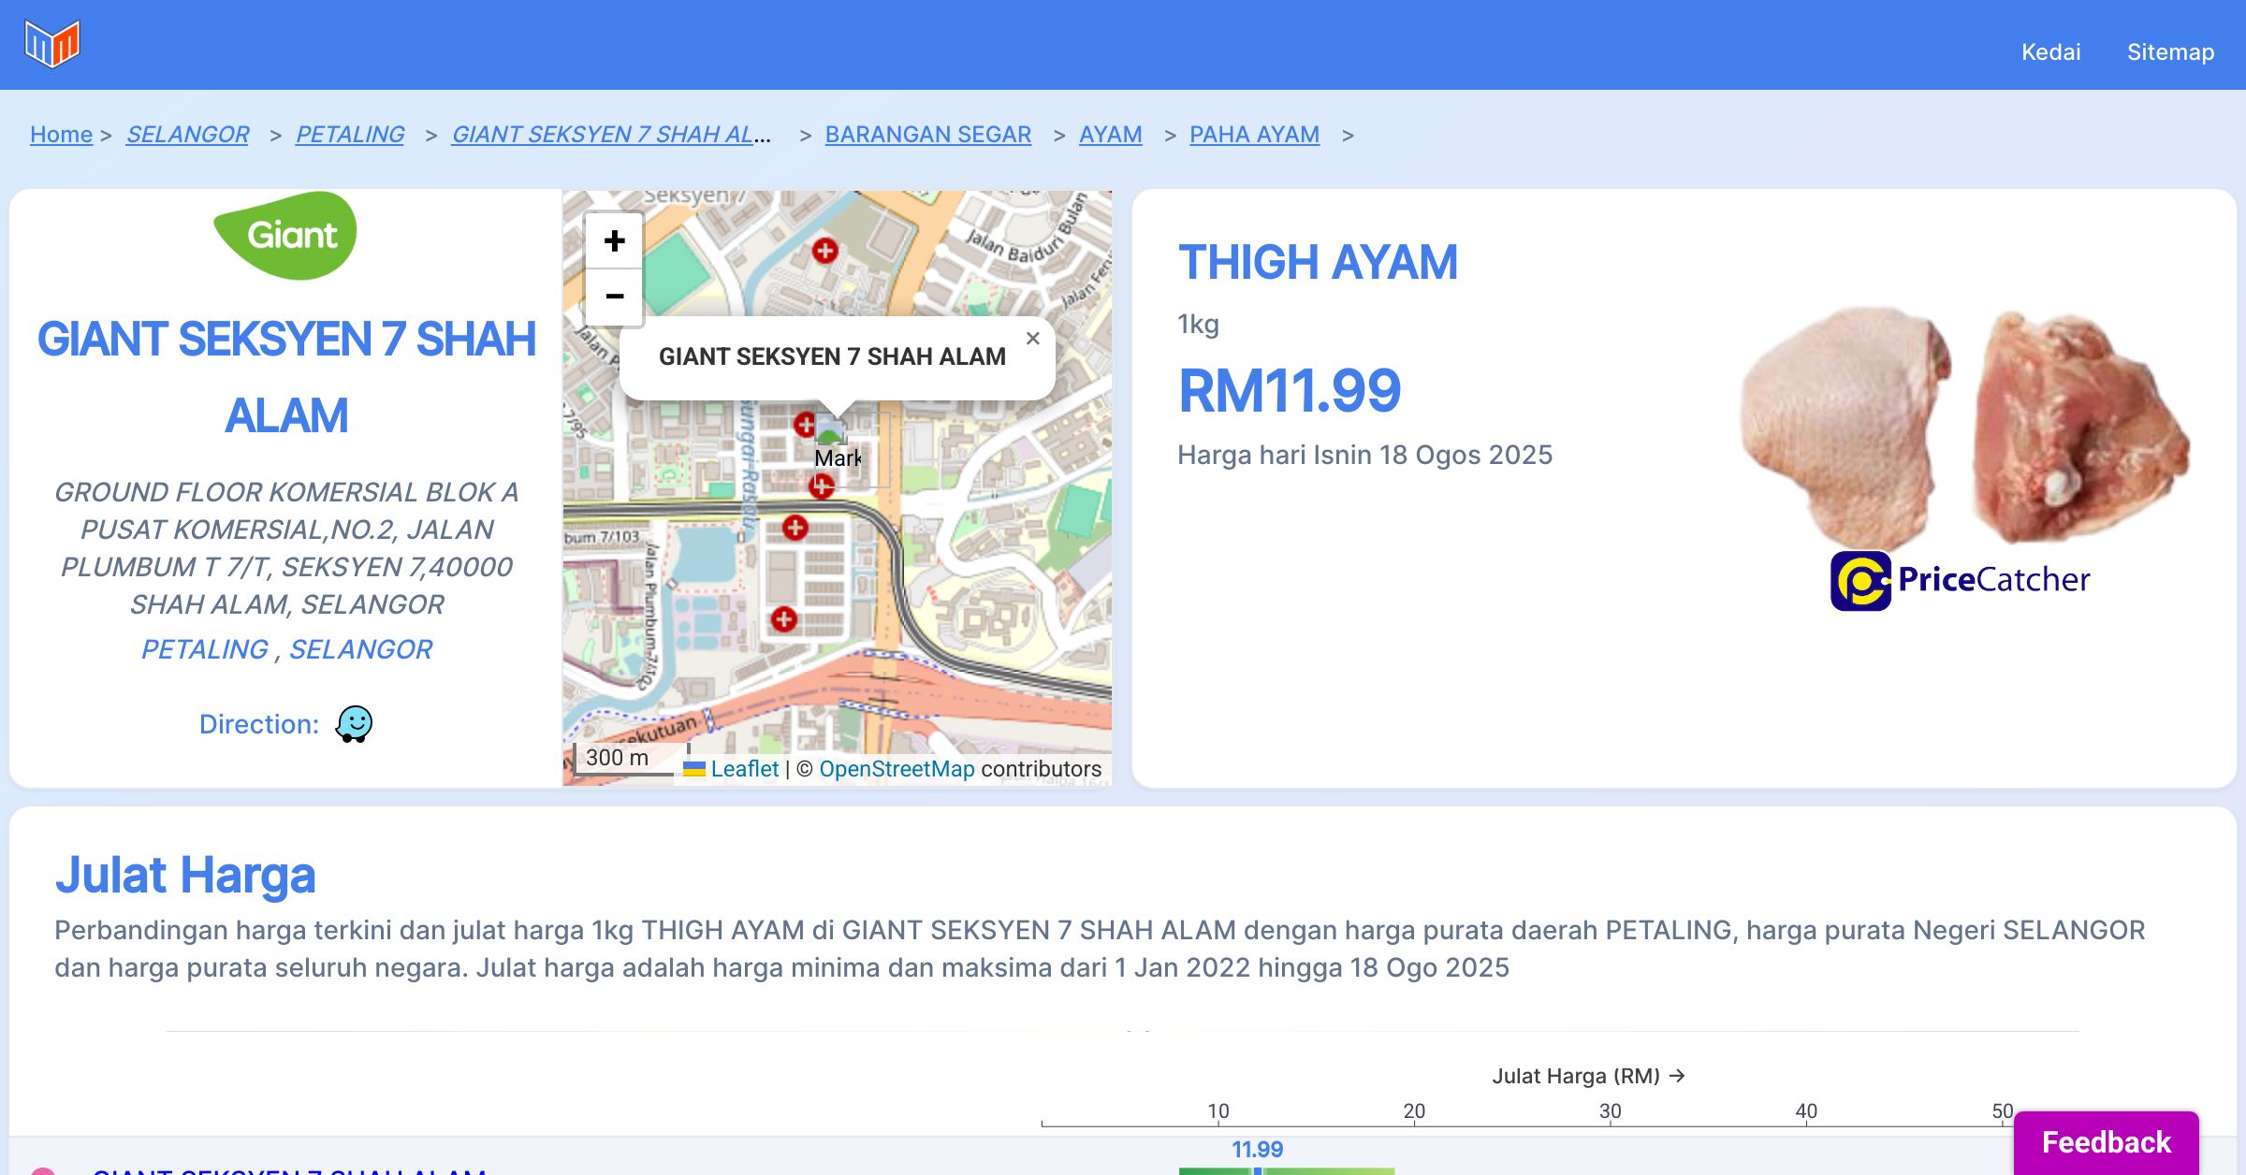The image size is (2246, 1175).
Task: Click the 300 m map scale label
Action: click(x=617, y=758)
